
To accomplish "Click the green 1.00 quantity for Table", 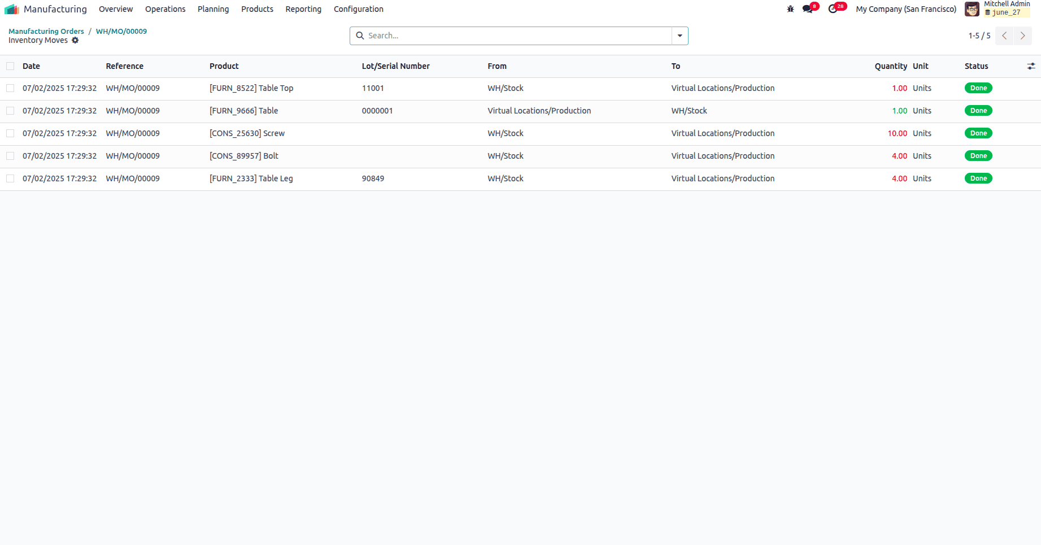I will [x=900, y=111].
